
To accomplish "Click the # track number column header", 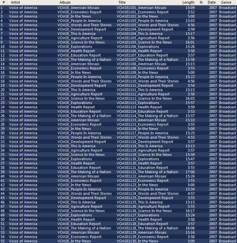I will point(4,2).
